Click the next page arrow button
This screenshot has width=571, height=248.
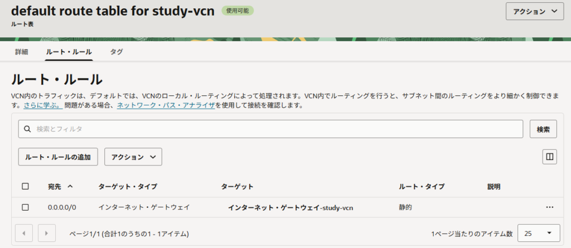[x=47, y=233]
